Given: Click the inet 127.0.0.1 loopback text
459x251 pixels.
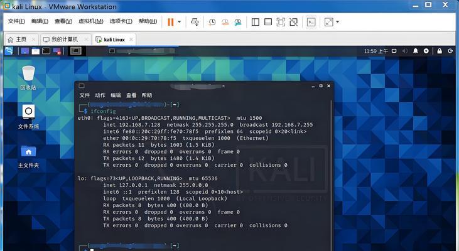Looking at the screenshot, I should 126,185.
